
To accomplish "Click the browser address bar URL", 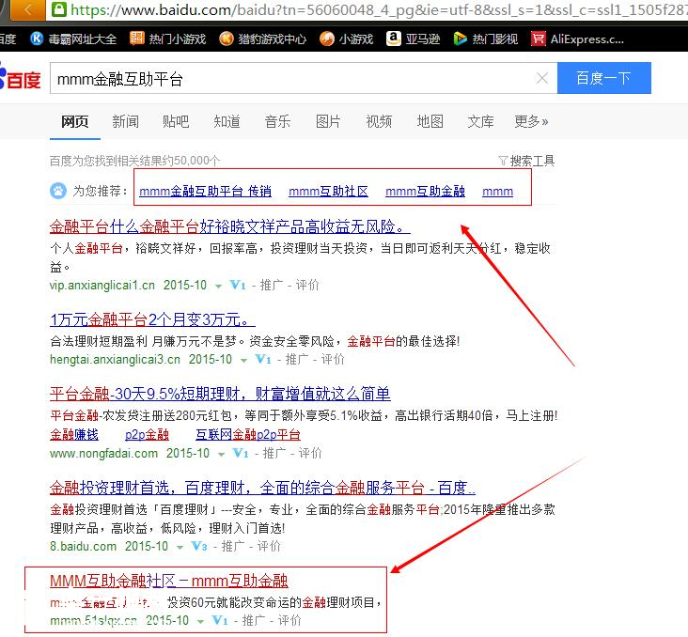I will (x=377, y=9).
